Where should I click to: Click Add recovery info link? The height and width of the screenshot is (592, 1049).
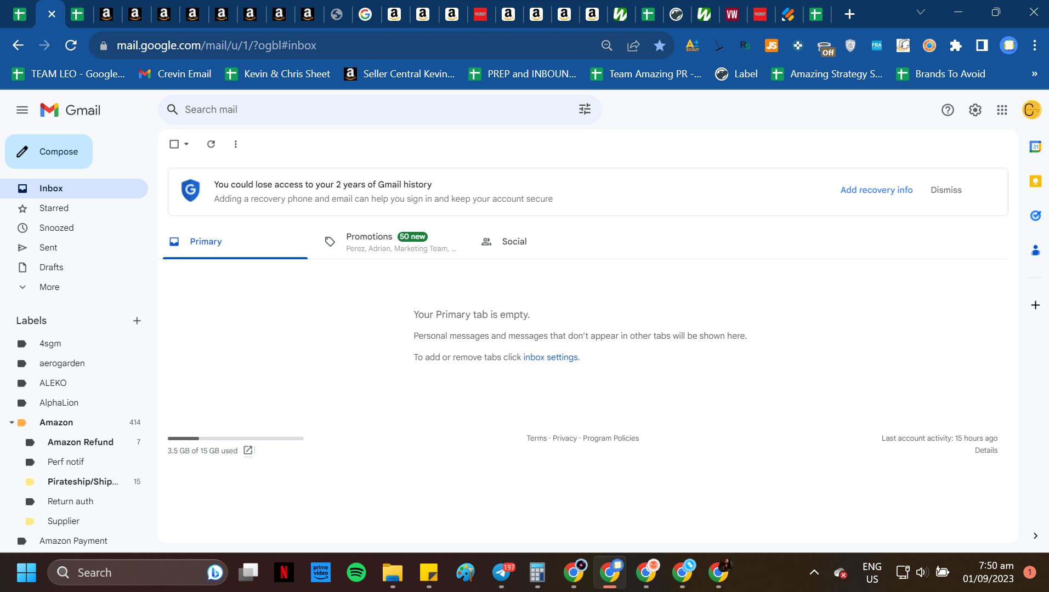876,190
